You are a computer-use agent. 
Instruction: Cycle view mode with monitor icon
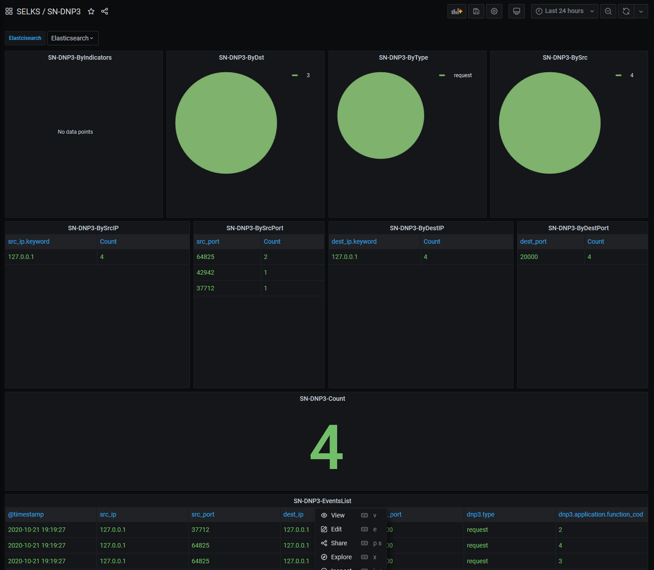pyautogui.click(x=517, y=11)
